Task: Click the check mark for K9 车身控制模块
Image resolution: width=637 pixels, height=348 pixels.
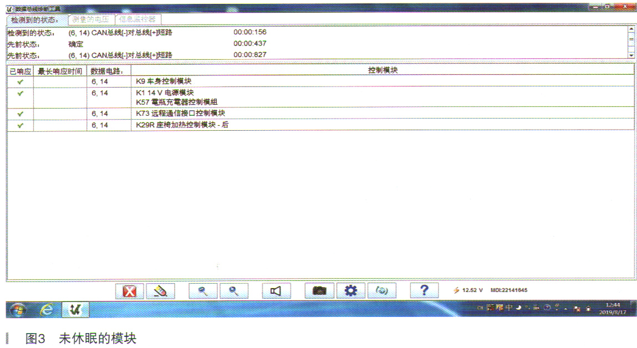Action: coord(21,81)
